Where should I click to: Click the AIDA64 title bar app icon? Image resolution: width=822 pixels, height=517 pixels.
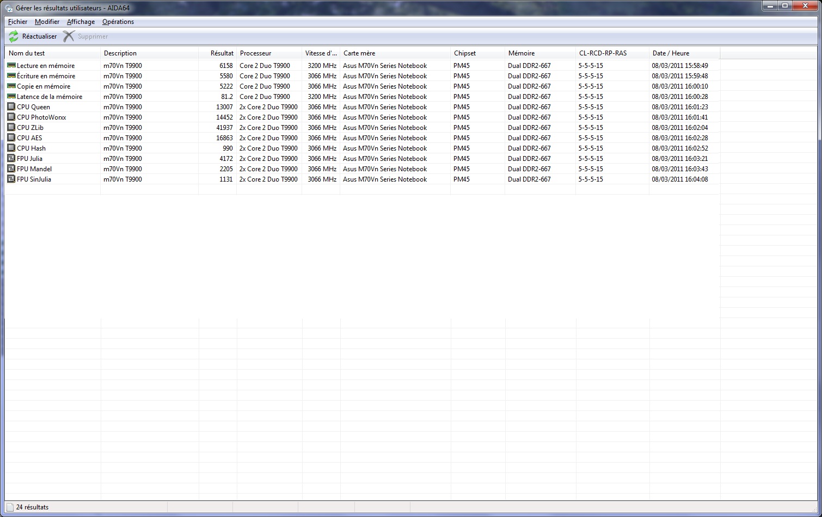9,8
